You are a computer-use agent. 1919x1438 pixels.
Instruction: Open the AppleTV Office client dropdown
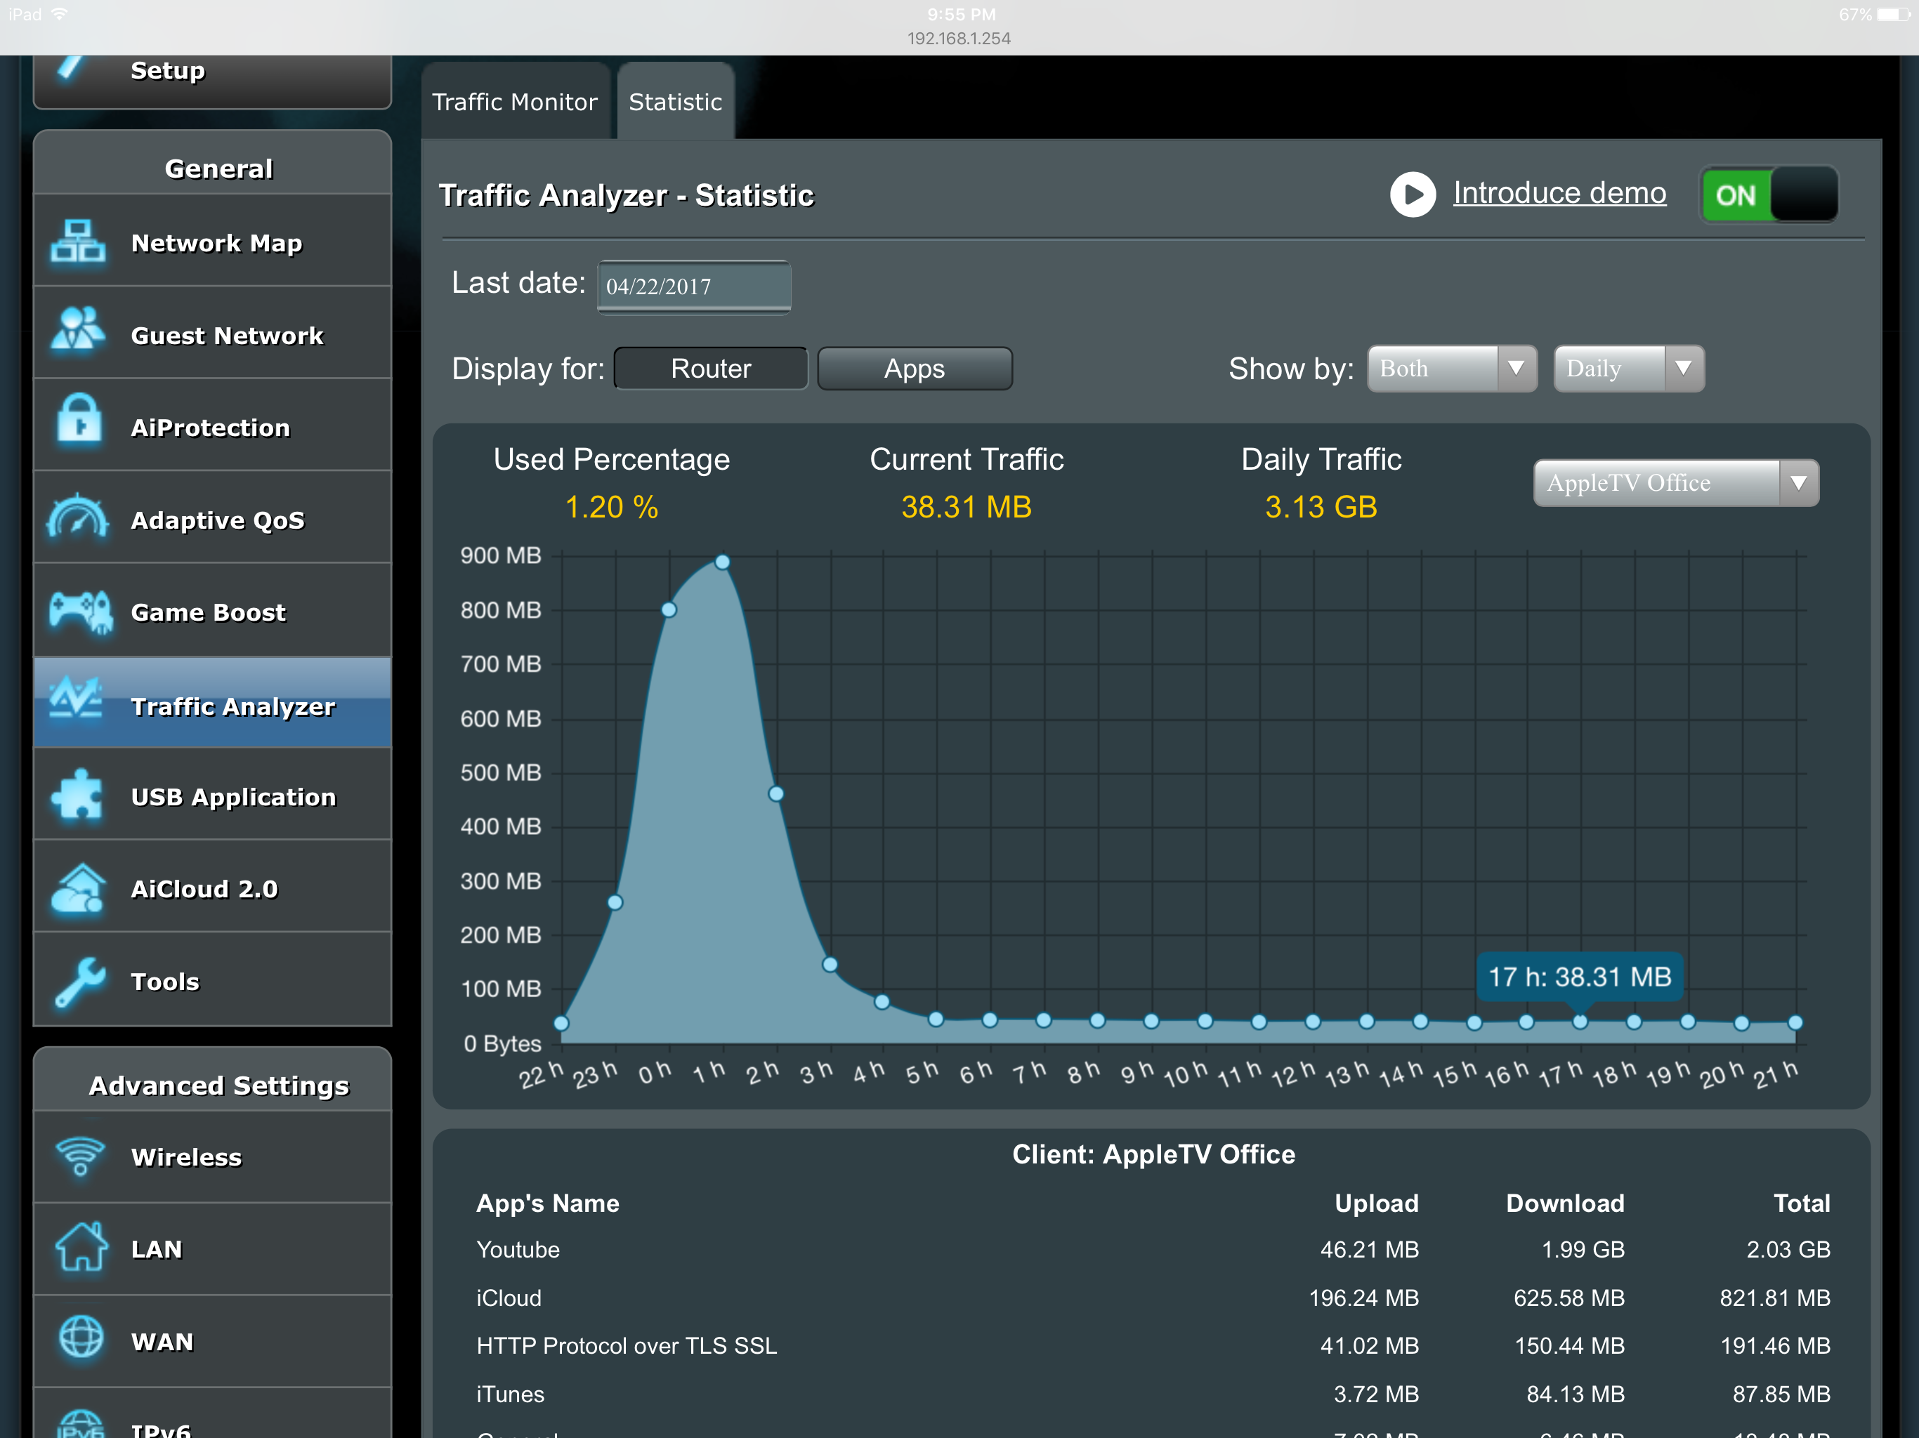[x=1675, y=483]
